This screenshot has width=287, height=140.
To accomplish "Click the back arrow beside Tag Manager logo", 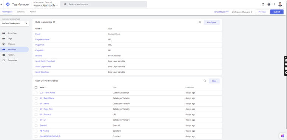I will [2, 5].
